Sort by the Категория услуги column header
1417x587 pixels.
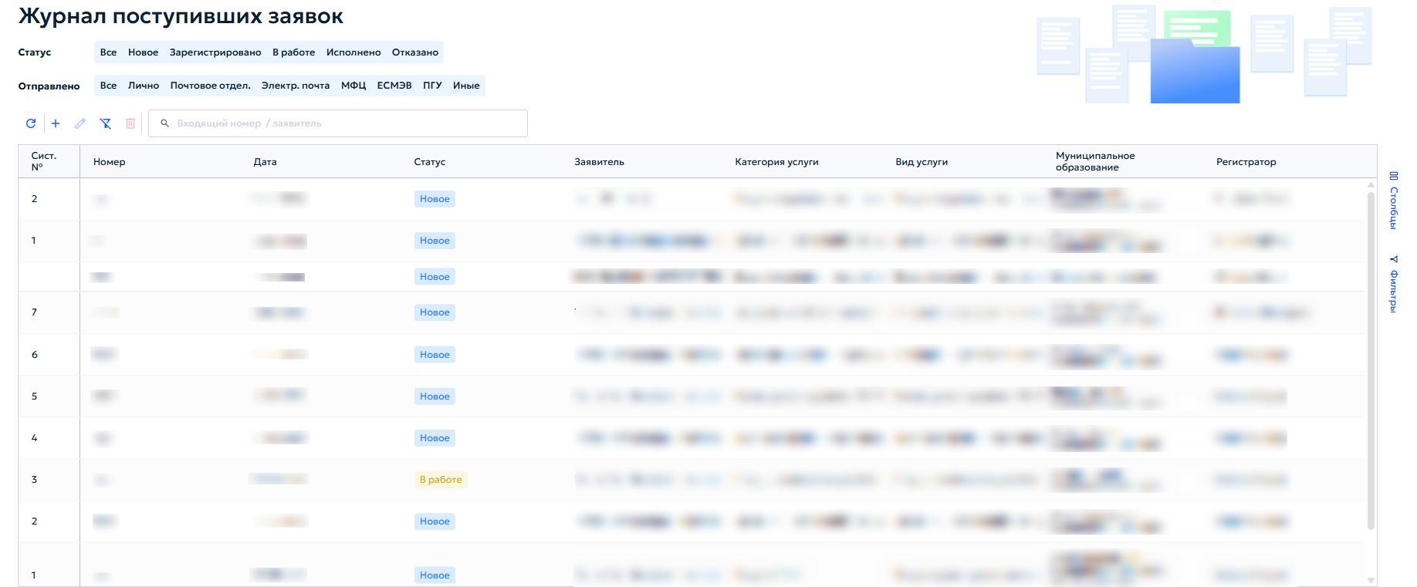776,162
